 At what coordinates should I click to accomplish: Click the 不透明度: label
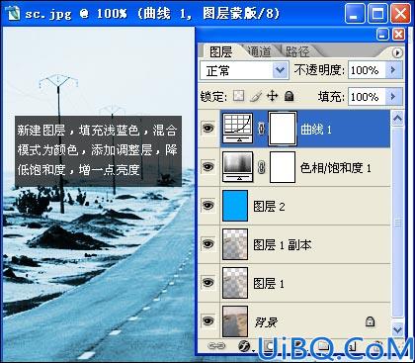(319, 70)
